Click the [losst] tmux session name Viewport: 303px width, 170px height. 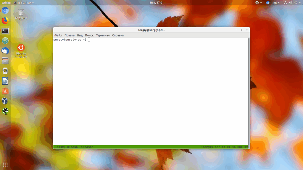point(59,147)
